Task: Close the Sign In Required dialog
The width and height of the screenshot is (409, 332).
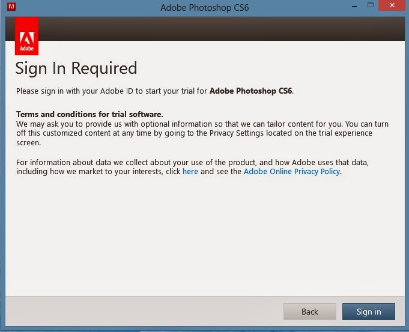Action: 390,7
